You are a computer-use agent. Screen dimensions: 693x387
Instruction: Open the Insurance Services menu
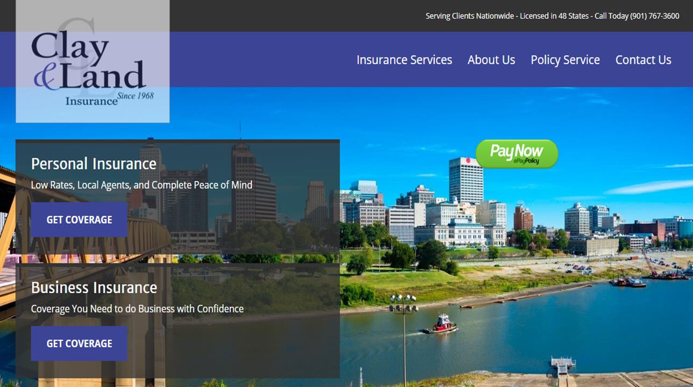click(x=404, y=60)
